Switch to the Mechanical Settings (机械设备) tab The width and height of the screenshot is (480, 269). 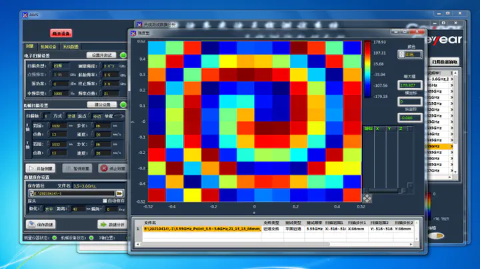coord(49,46)
